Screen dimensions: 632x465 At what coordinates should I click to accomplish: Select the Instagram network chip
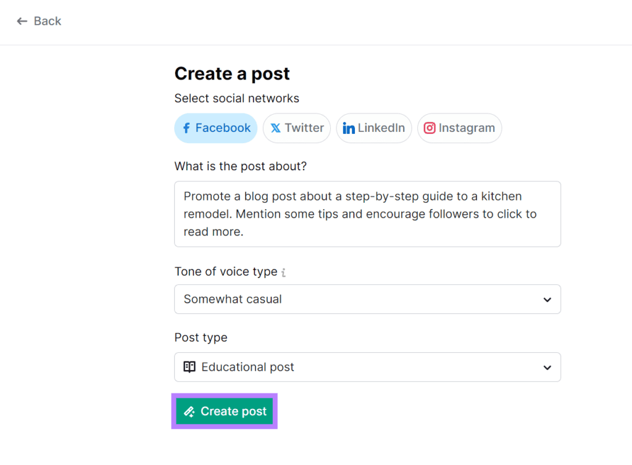[460, 128]
